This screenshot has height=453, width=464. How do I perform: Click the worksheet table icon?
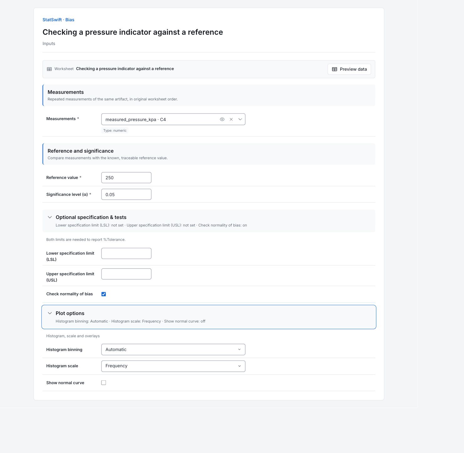point(49,69)
